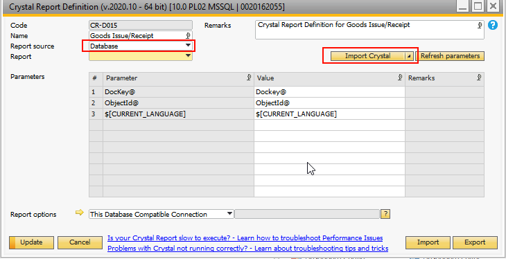This screenshot has height=259, width=506.
Task: Click translation icon in Parameter column header
Action: click(x=249, y=78)
